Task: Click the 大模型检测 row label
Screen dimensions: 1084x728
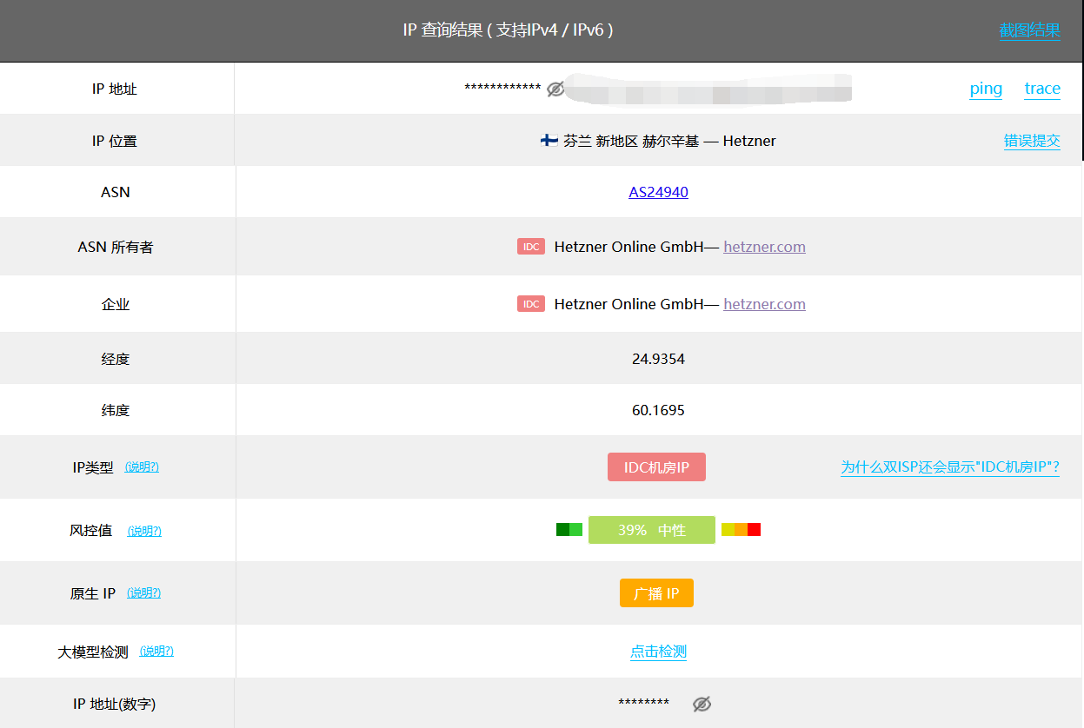Action: tap(93, 652)
